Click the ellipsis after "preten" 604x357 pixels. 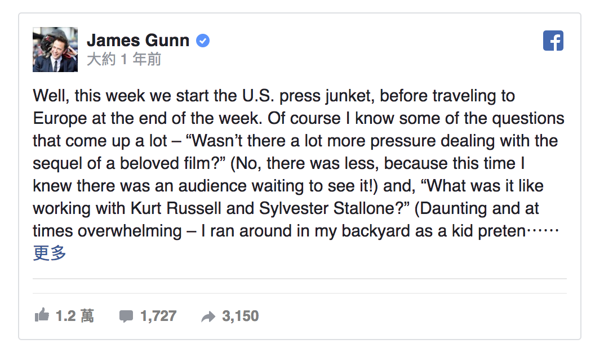[542, 231]
